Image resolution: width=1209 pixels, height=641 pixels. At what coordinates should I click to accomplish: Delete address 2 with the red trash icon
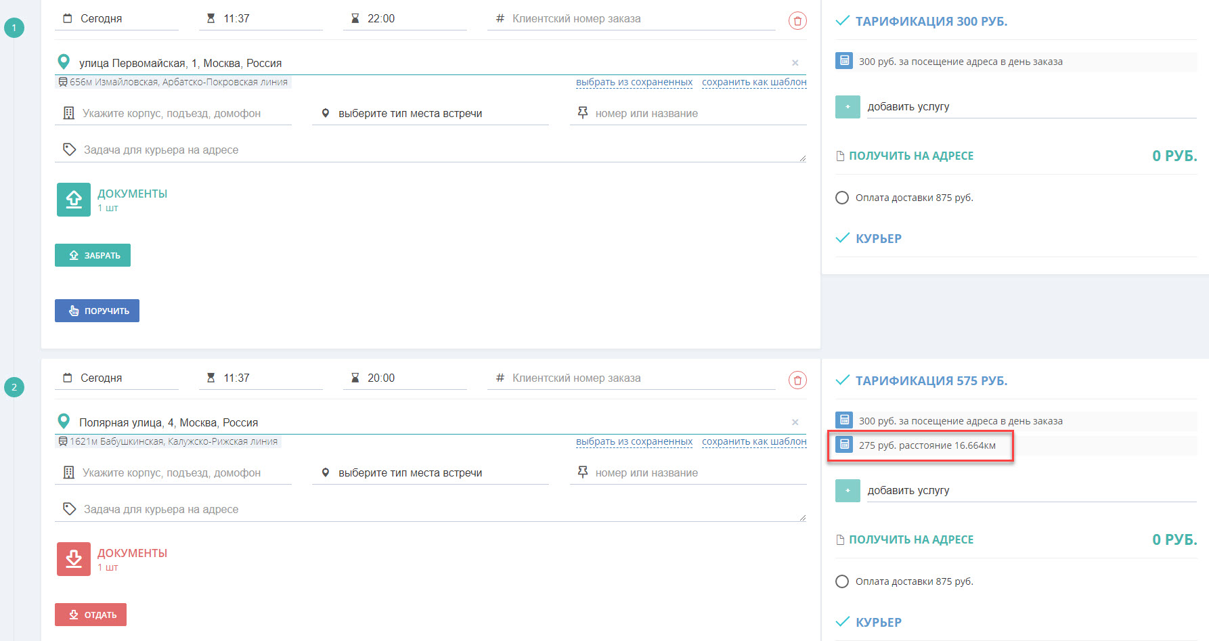click(797, 380)
